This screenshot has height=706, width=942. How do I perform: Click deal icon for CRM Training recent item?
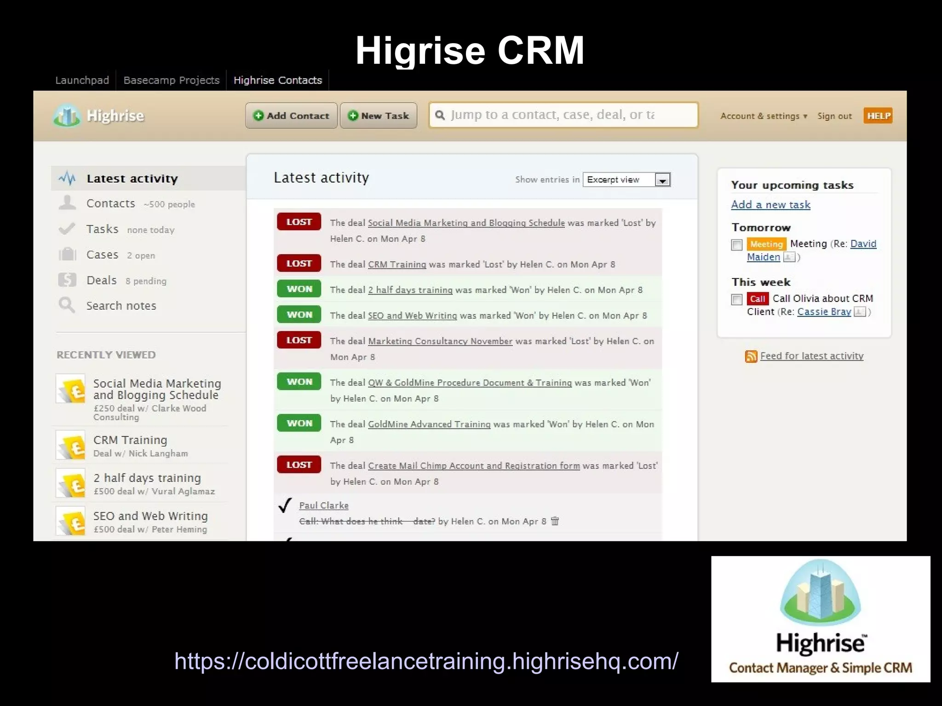71,445
